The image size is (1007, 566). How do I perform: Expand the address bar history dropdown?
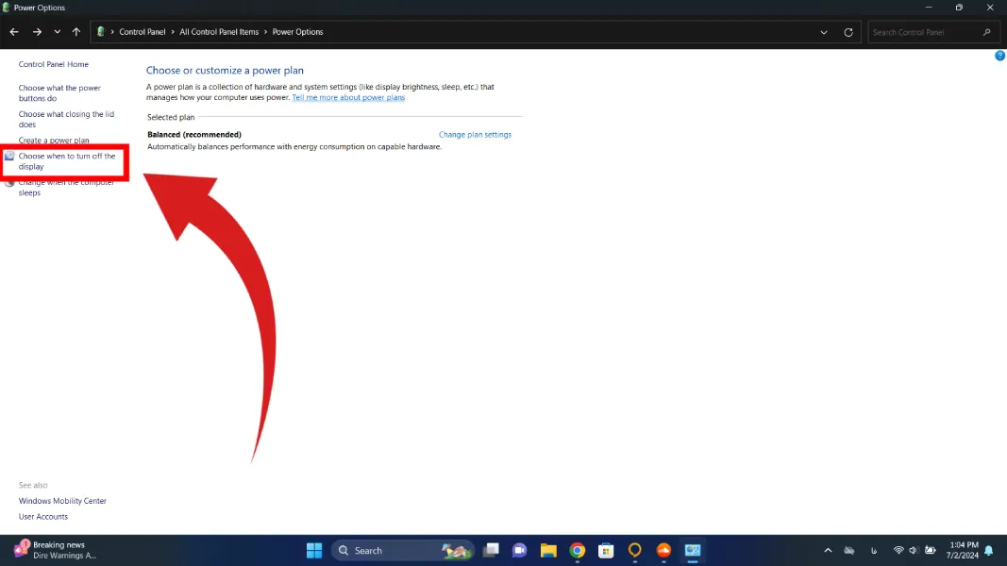click(x=824, y=32)
